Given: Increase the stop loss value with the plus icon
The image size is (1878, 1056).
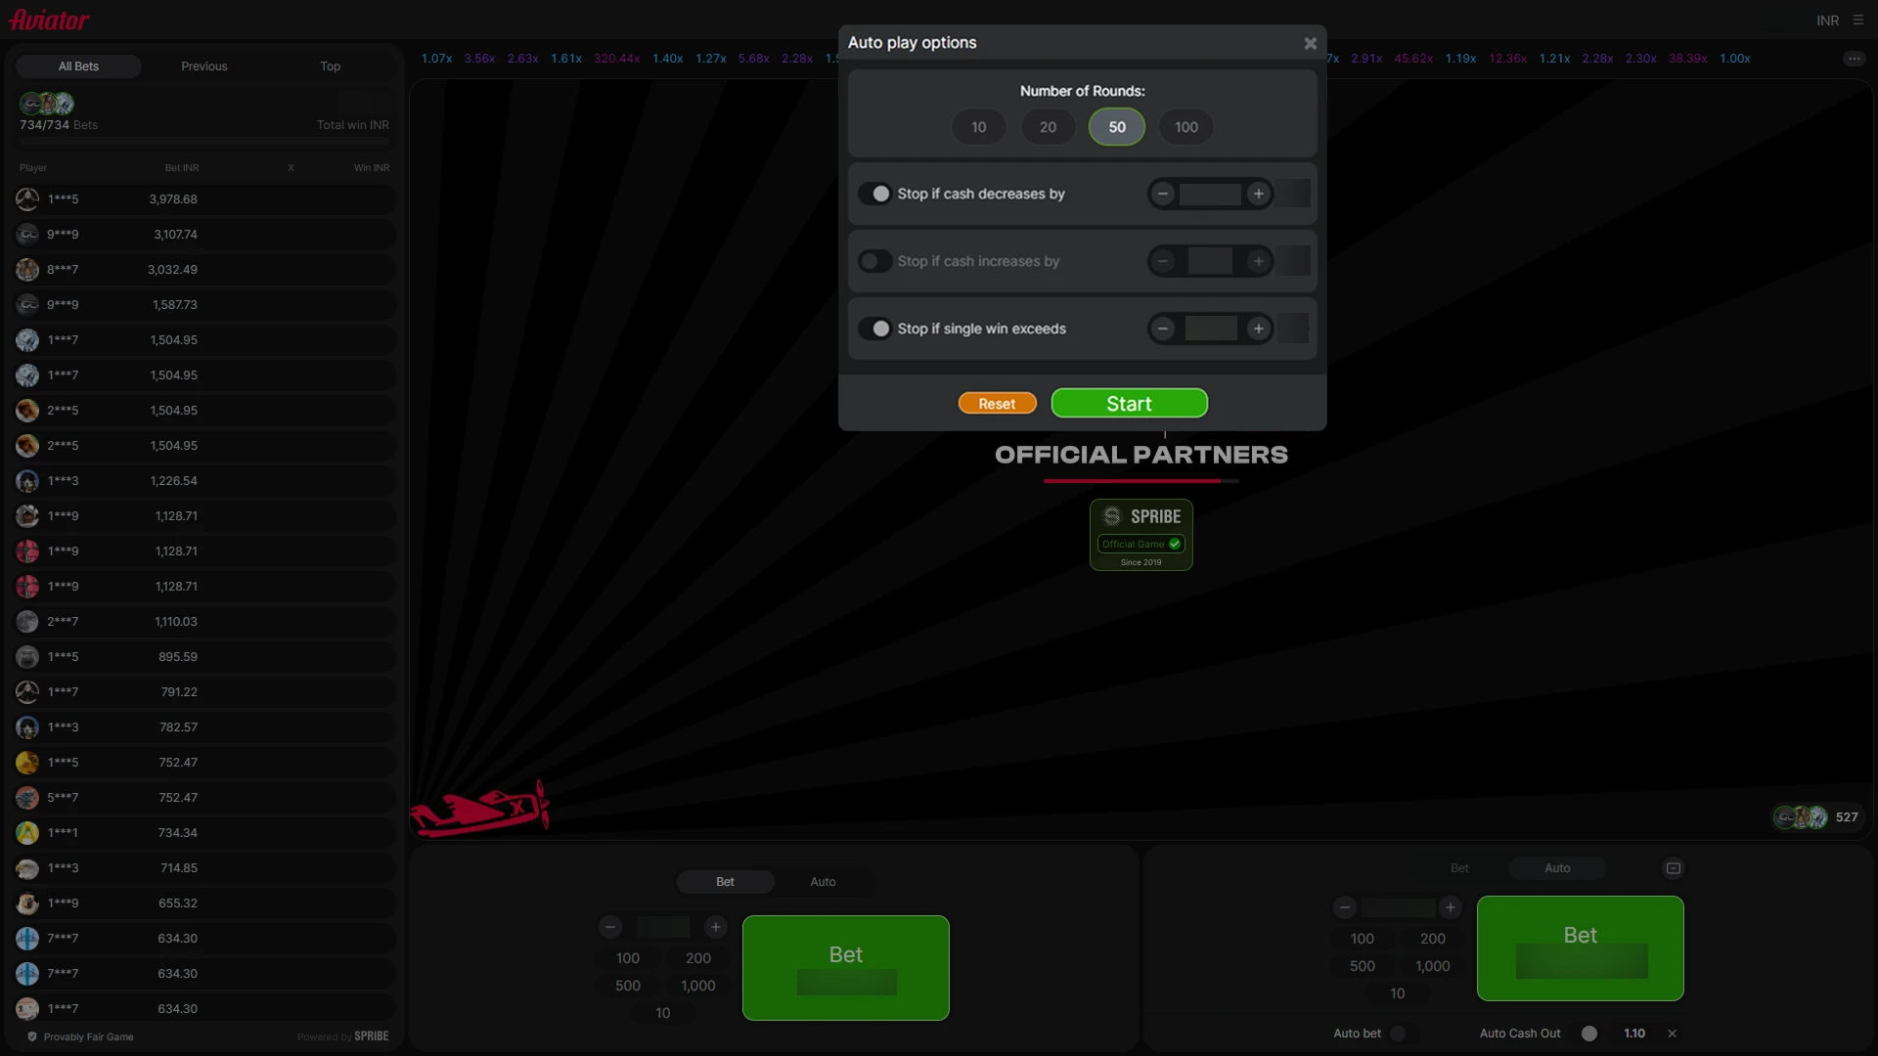Looking at the screenshot, I should click(x=1259, y=194).
